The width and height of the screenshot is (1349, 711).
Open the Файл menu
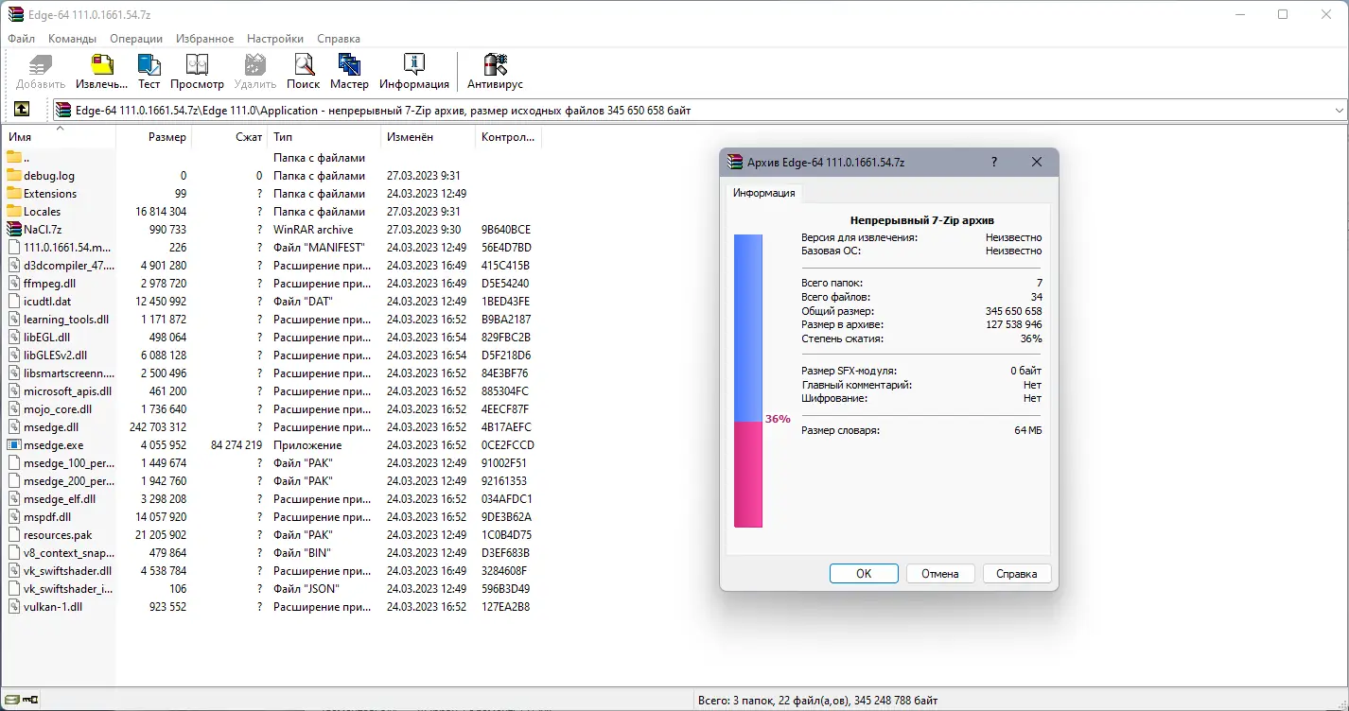pyautogui.click(x=21, y=39)
